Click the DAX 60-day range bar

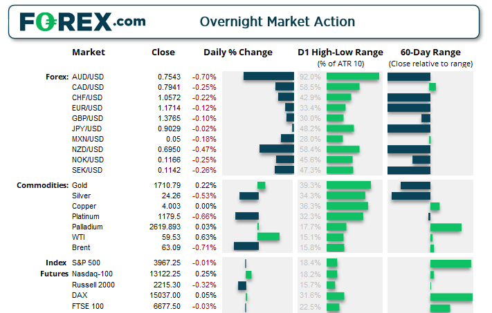click(451, 296)
